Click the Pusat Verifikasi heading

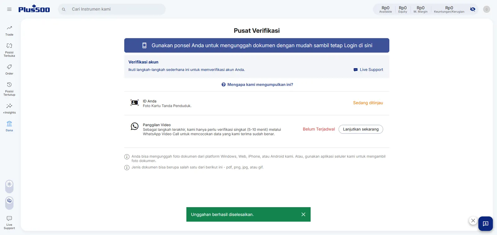tap(257, 31)
